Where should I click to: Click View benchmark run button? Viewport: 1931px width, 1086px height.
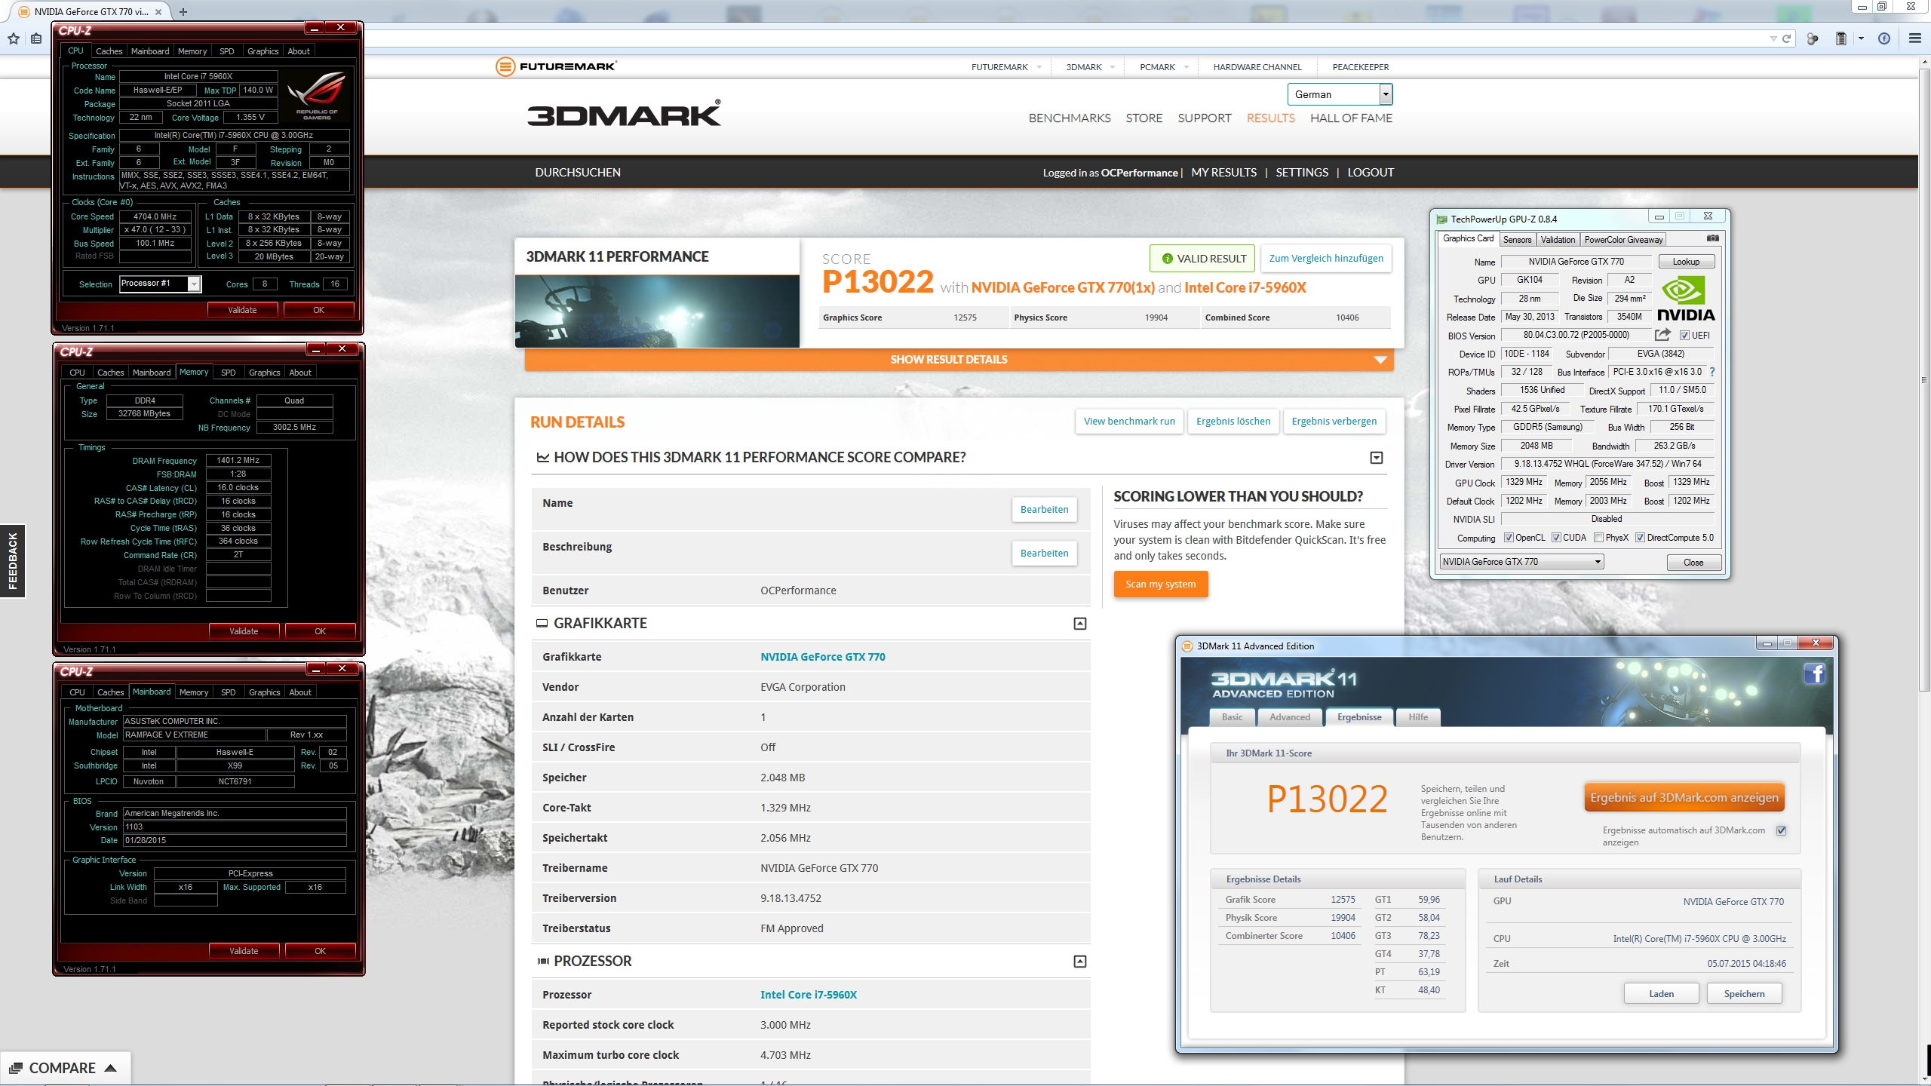pos(1129,422)
